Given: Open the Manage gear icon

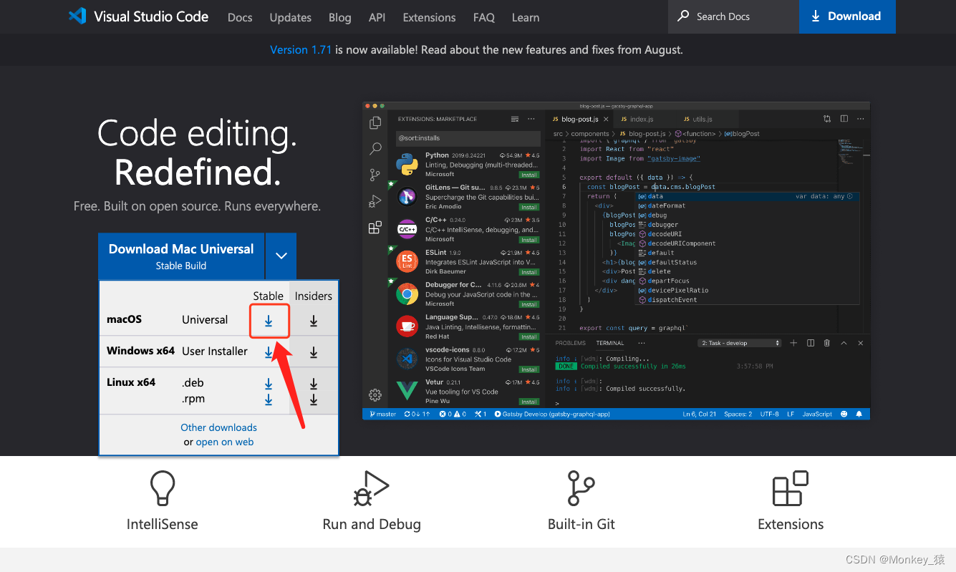Looking at the screenshot, I should pyautogui.click(x=375, y=394).
